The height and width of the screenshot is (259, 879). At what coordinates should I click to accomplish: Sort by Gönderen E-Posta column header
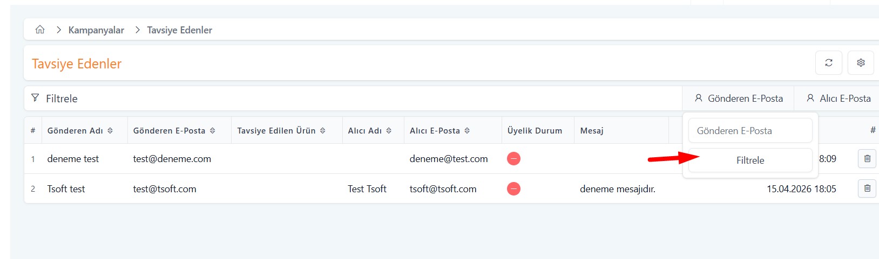click(174, 131)
